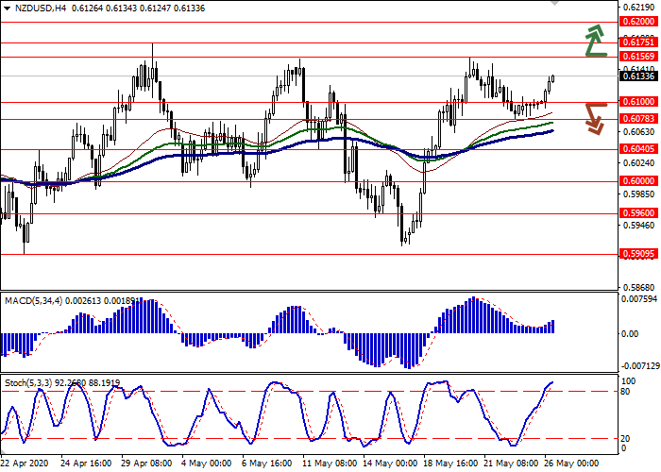
Task: Select the 22 Apr 2020 date marker
Action: pos(23,464)
